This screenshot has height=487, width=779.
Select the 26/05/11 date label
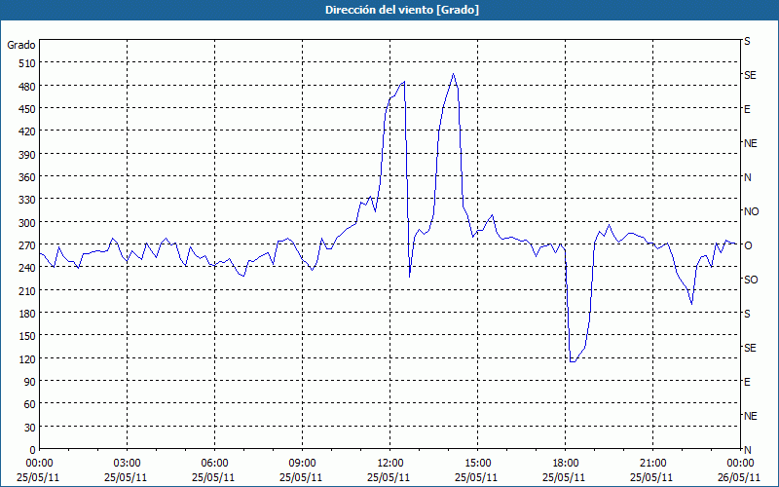click(739, 477)
